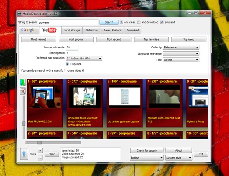This screenshot has height=176, width=229.
Task: Click the Most viewed button
Action: pyautogui.click(x=38, y=39)
